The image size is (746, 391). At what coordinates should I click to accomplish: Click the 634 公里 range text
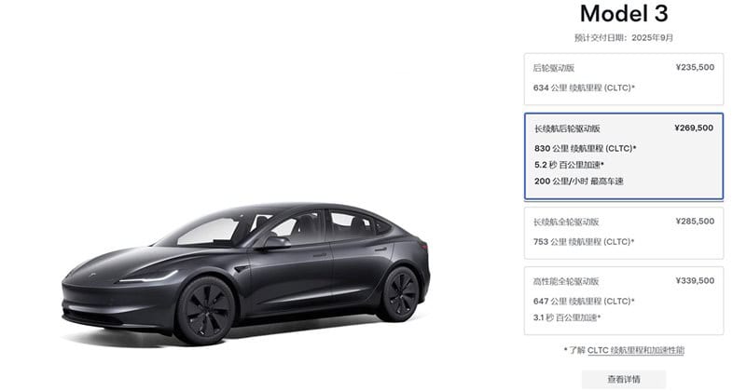584,88
